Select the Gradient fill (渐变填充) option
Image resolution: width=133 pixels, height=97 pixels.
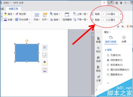(x=115, y=65)
